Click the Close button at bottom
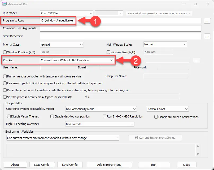 point(187,165)
